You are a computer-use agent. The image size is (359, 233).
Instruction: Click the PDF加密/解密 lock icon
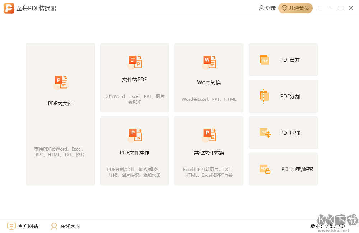pyautogui.click(x=265, y=169)
